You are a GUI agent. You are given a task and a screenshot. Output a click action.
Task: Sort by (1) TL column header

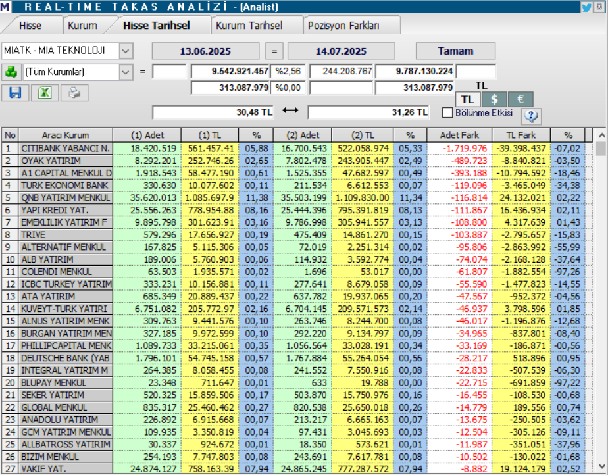(x=210, y=136)
